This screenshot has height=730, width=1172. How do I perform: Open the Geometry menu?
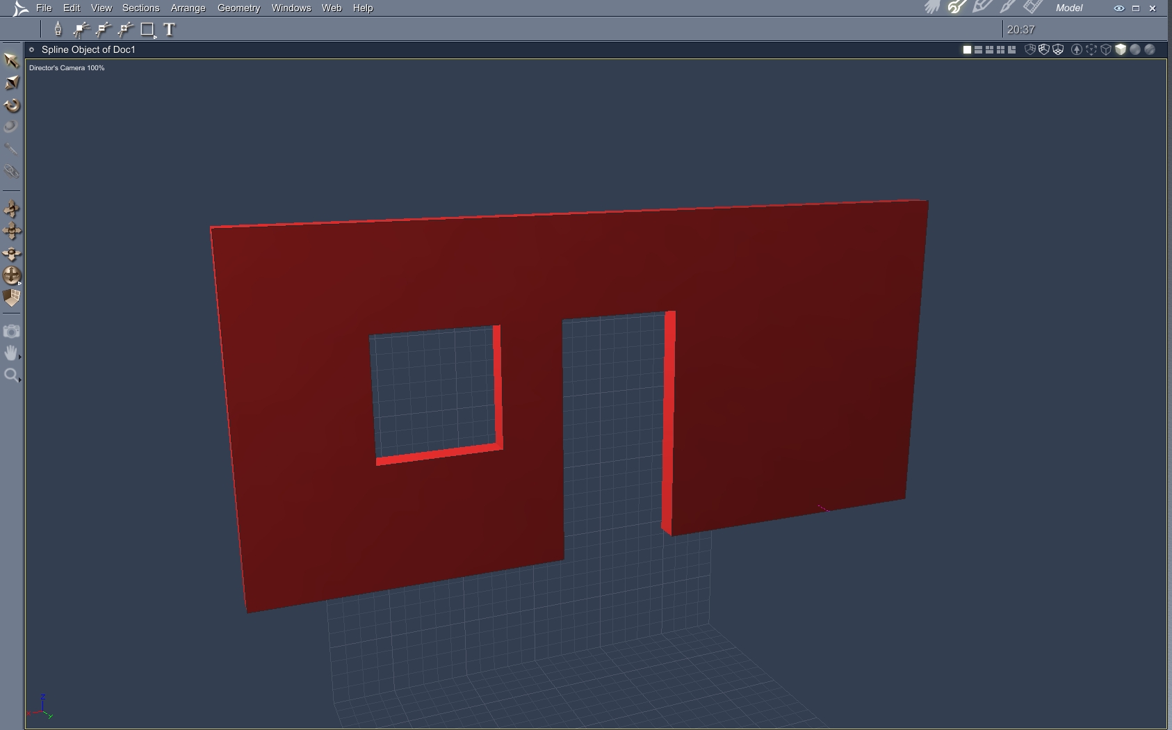239,8
